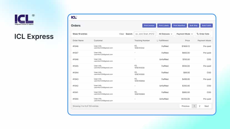Select Print Manifest in the action bar
The image size is (230, 129).
179,25
